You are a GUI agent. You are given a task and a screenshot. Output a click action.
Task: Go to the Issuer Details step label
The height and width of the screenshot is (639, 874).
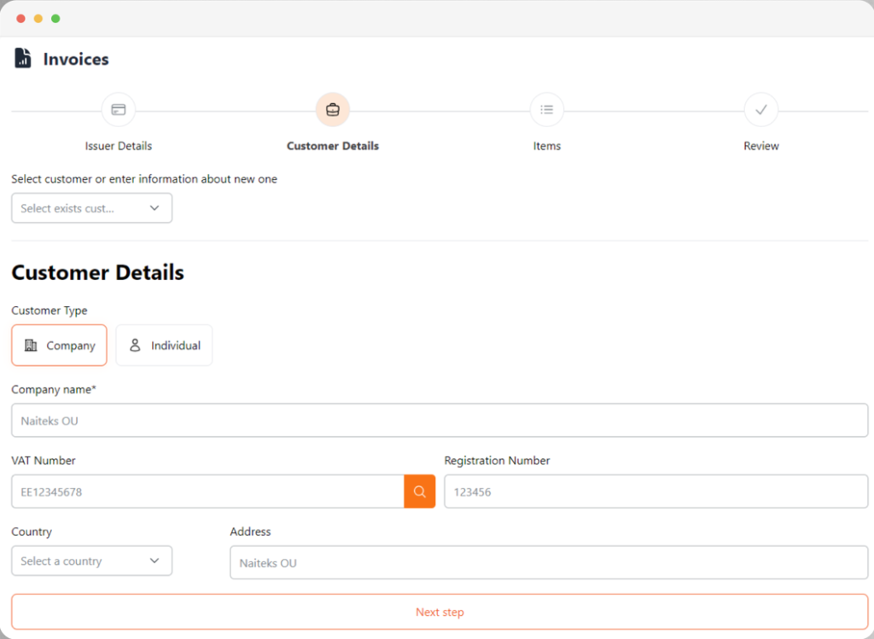click(x=119, y=146)
